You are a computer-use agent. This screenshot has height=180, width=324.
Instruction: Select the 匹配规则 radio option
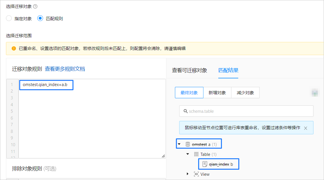click(40, 18)
